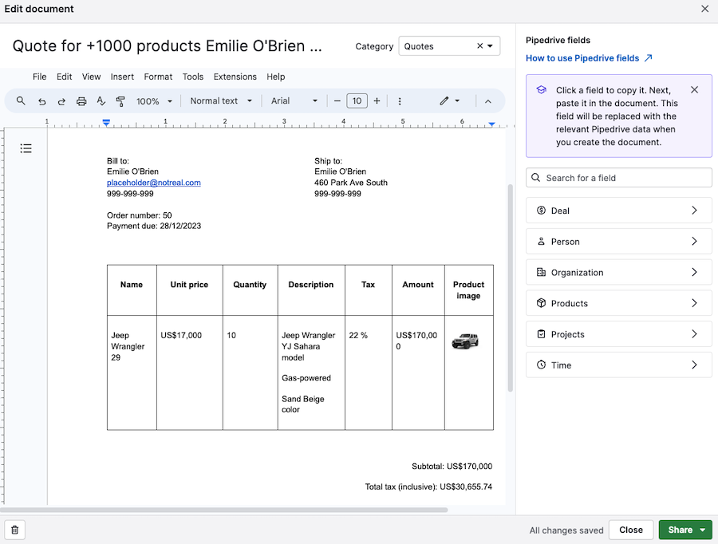Image resolution: width=718 pixels, height=544 pixels.
Task: Open the Edit menu
Action: [x=64, y=77]
